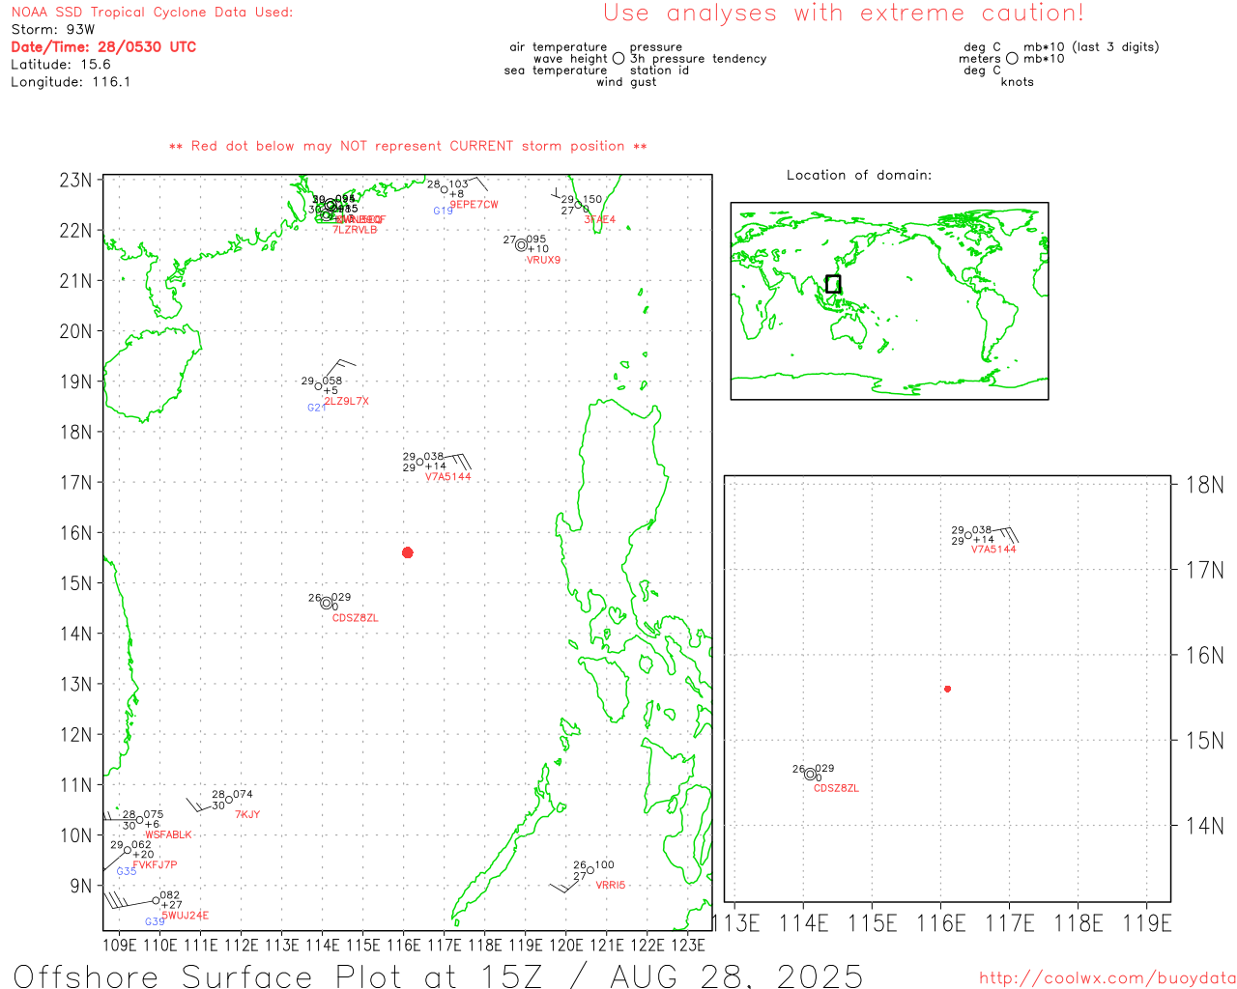Select the 'Date/Time: 28/0530 UTC' line

coord(103,47)
